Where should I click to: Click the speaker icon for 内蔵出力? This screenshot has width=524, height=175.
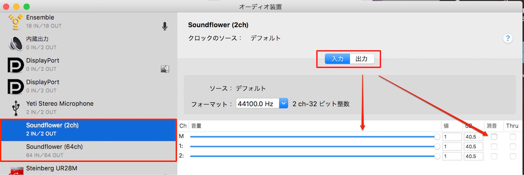(x=16, y=43)
